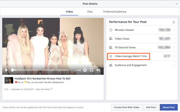Close the Post Details dialog
The width and height of the screenshot is (180, 112).
176,4
